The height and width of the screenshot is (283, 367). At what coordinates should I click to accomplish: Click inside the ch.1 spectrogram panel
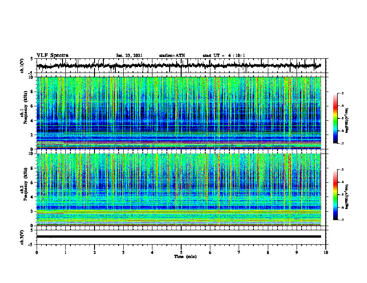click(x=178, y=113)
